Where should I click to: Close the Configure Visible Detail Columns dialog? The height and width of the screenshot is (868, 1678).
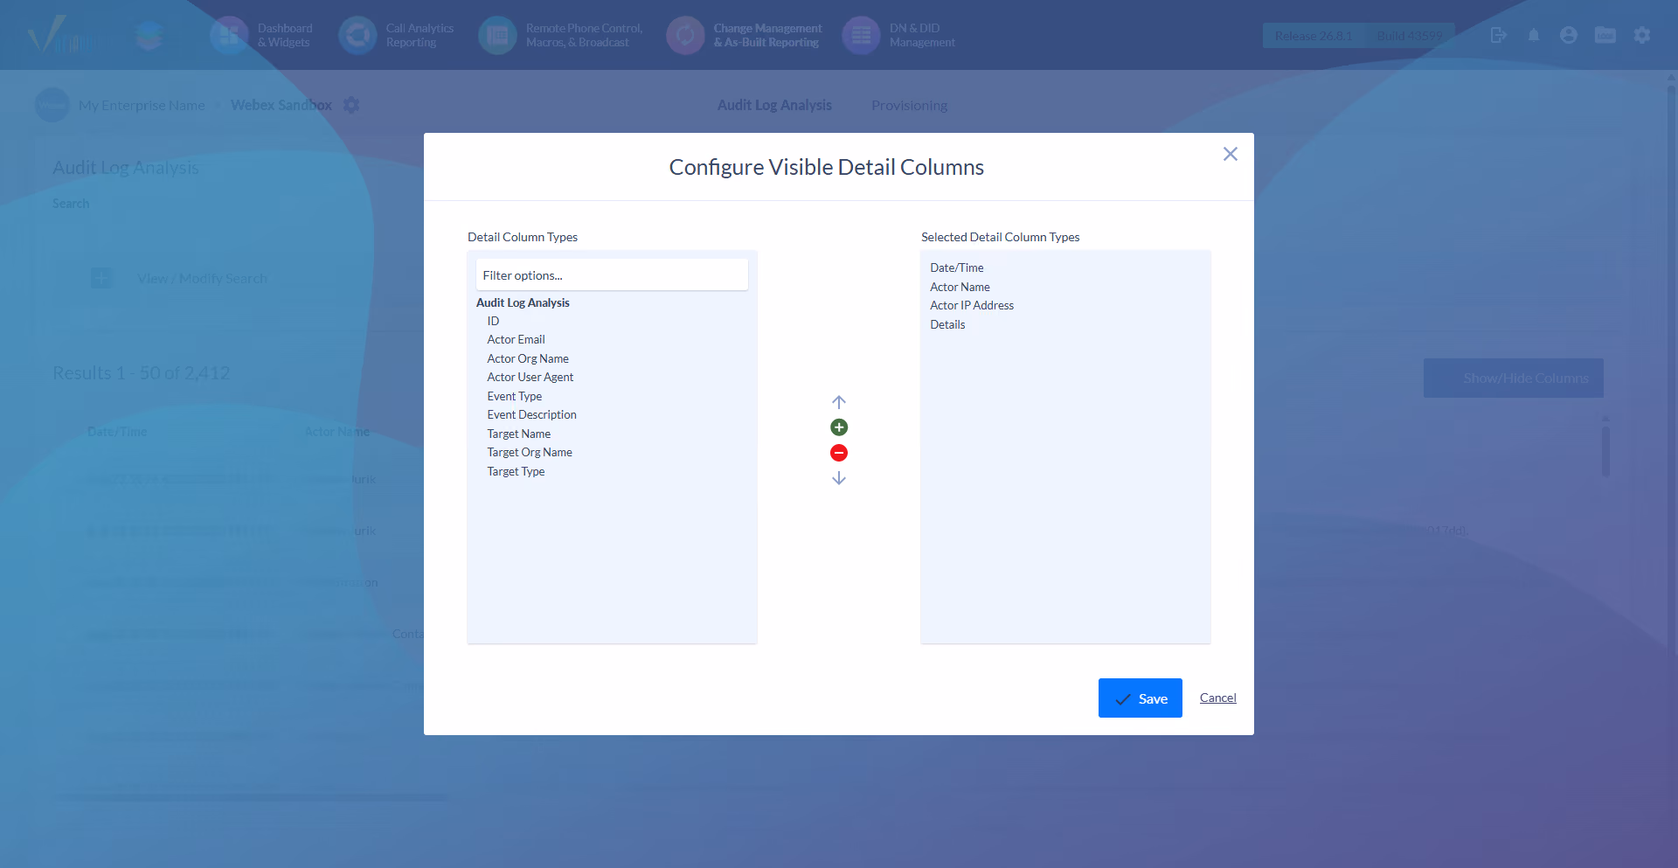pos(1231,154)
